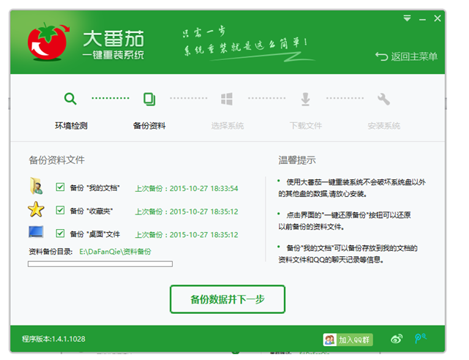The image size is (469, 360).
Task: Click the 加入QQ群 button
Action: pyautogui.click(x=348, y=340)
